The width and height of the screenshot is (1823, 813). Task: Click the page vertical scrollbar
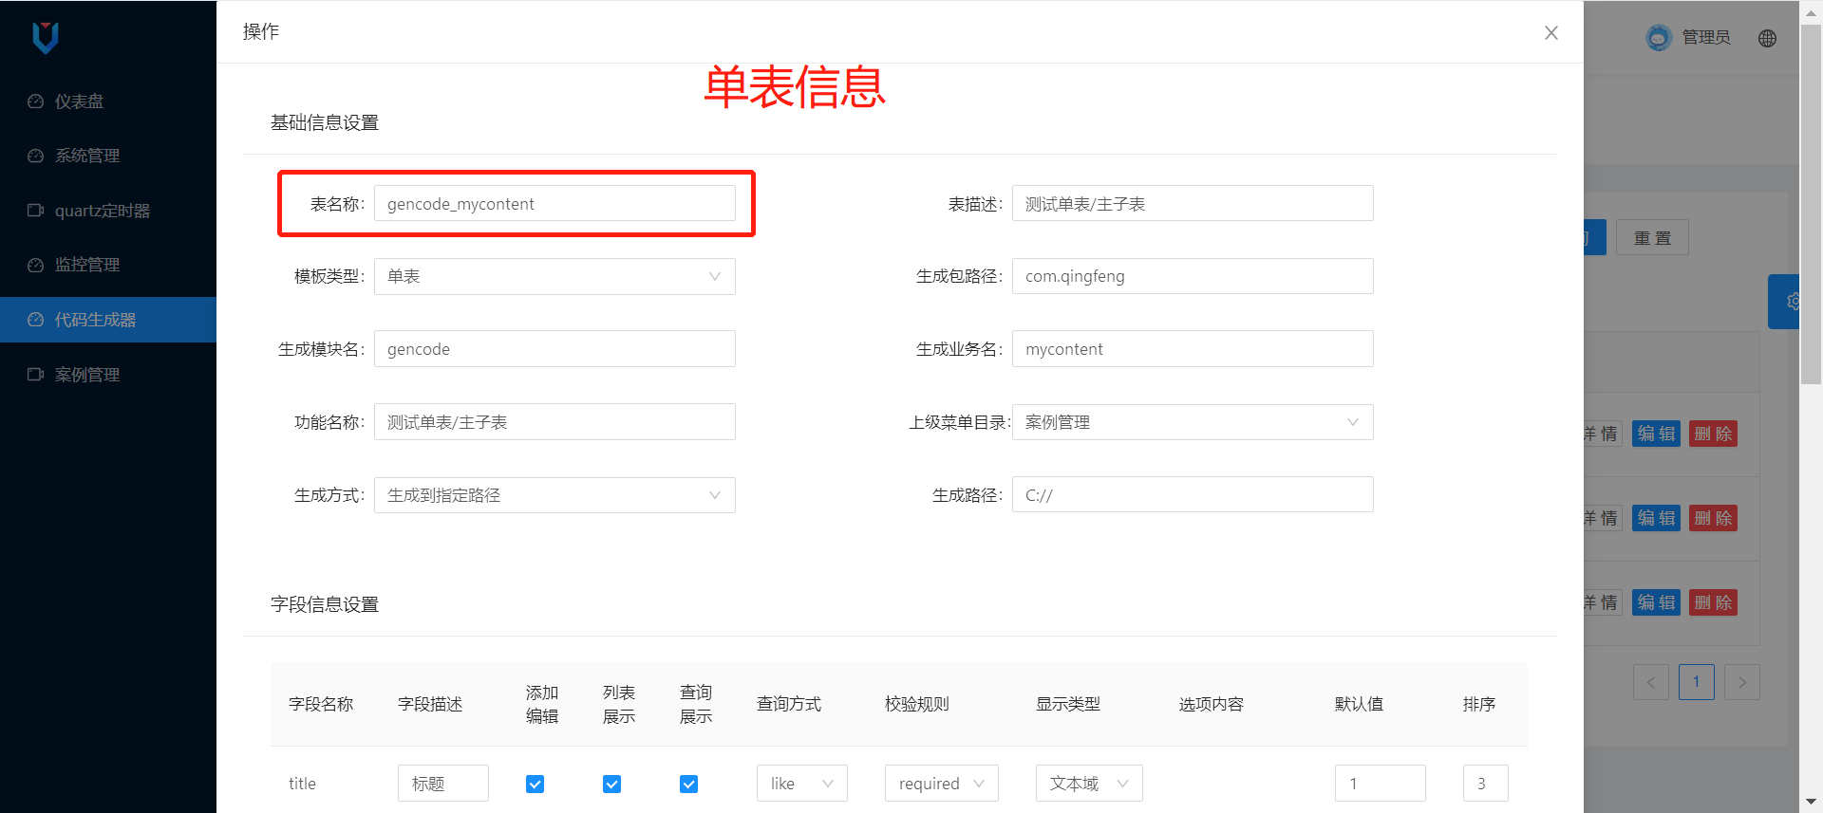pyautogui.click(x=1812, y=204)
